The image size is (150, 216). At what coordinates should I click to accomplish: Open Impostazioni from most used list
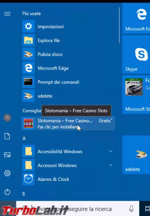[x=68, y=26]
